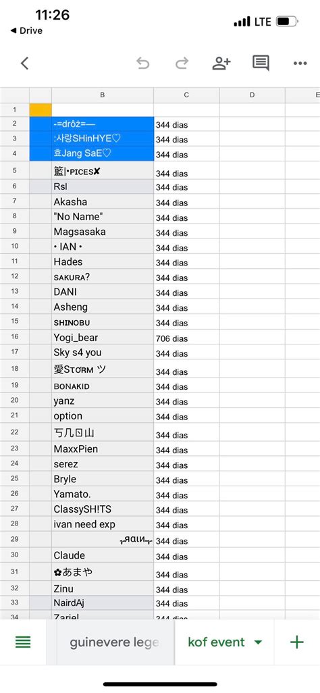Viewport: 320px width, 693px height.
Task: Open the three-dot more options menu
Action: click(x=300, y=63)
